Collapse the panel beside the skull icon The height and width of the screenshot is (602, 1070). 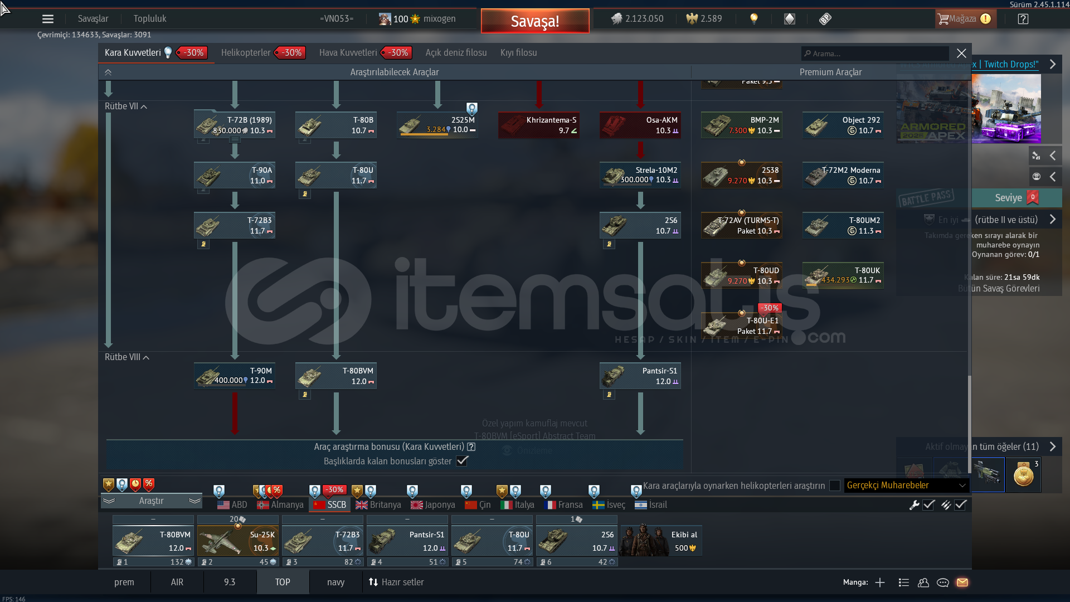pyautogui.click(x=1053, y=177)
